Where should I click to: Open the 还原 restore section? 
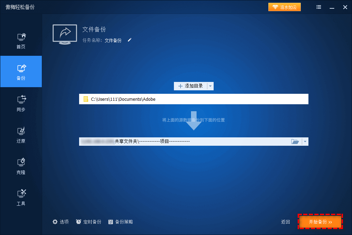[x=21, y=134]
